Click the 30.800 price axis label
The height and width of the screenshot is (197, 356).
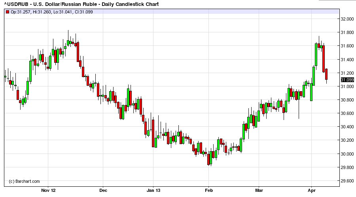(x=347, y=100)
